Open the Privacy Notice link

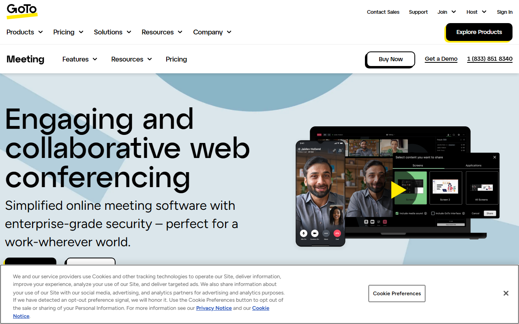(x=214, y=308)
